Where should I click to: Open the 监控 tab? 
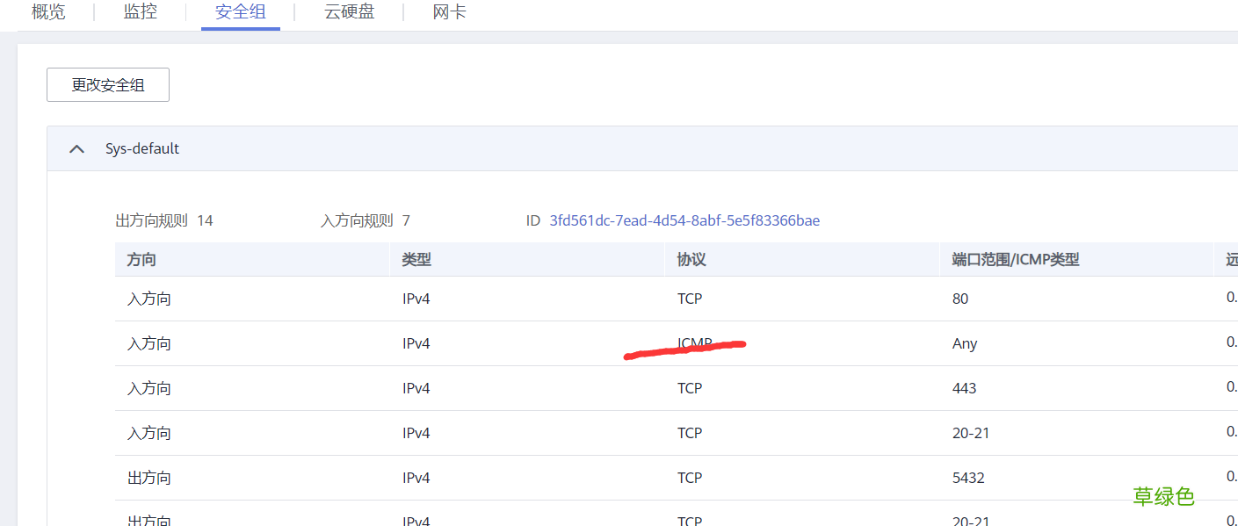pyautogui.click(x=140, y=11)
